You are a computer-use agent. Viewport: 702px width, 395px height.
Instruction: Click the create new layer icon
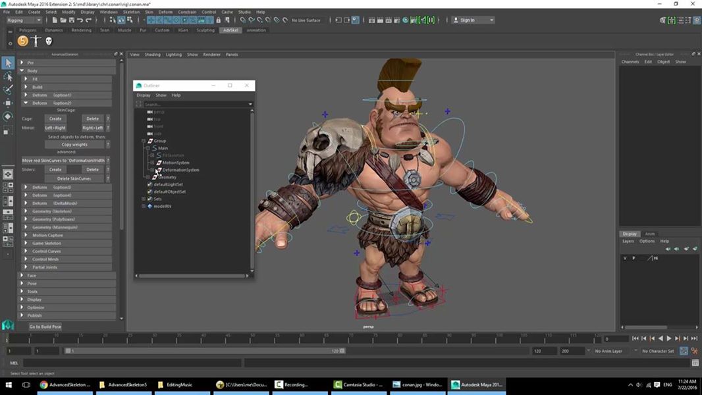pos(686,249)
